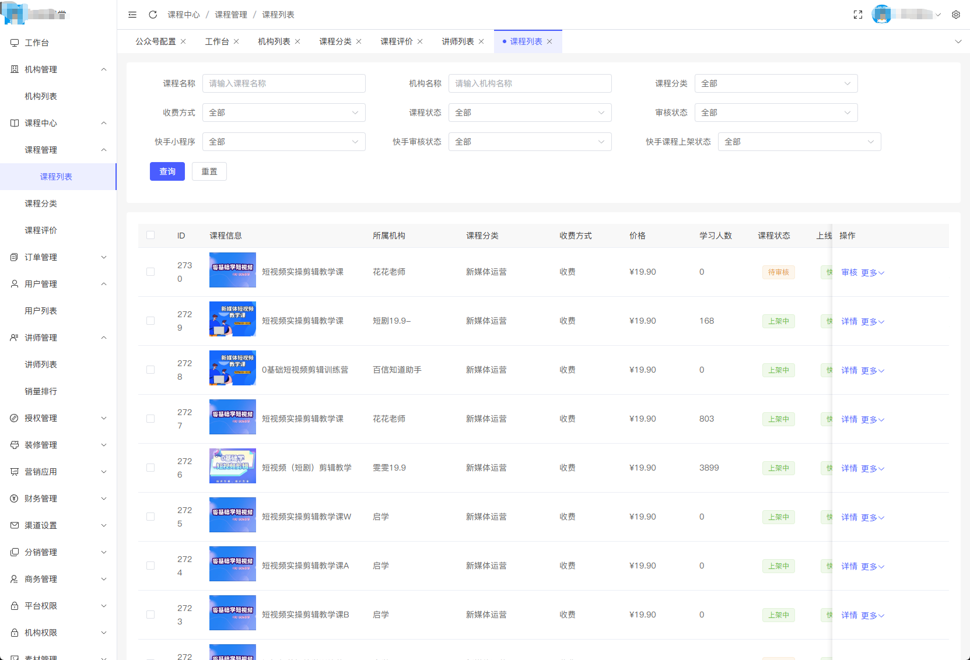This screenshot has width=970, height=660.
Task: Click the 工作台 monitor icon in sidebar
Action: click(15, 43)
